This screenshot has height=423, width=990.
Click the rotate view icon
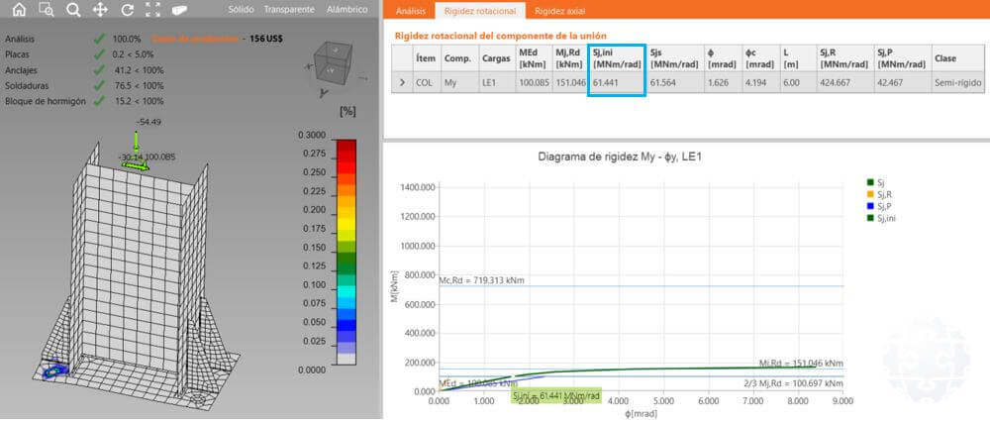pyautogui.click(x=127, y=9)
